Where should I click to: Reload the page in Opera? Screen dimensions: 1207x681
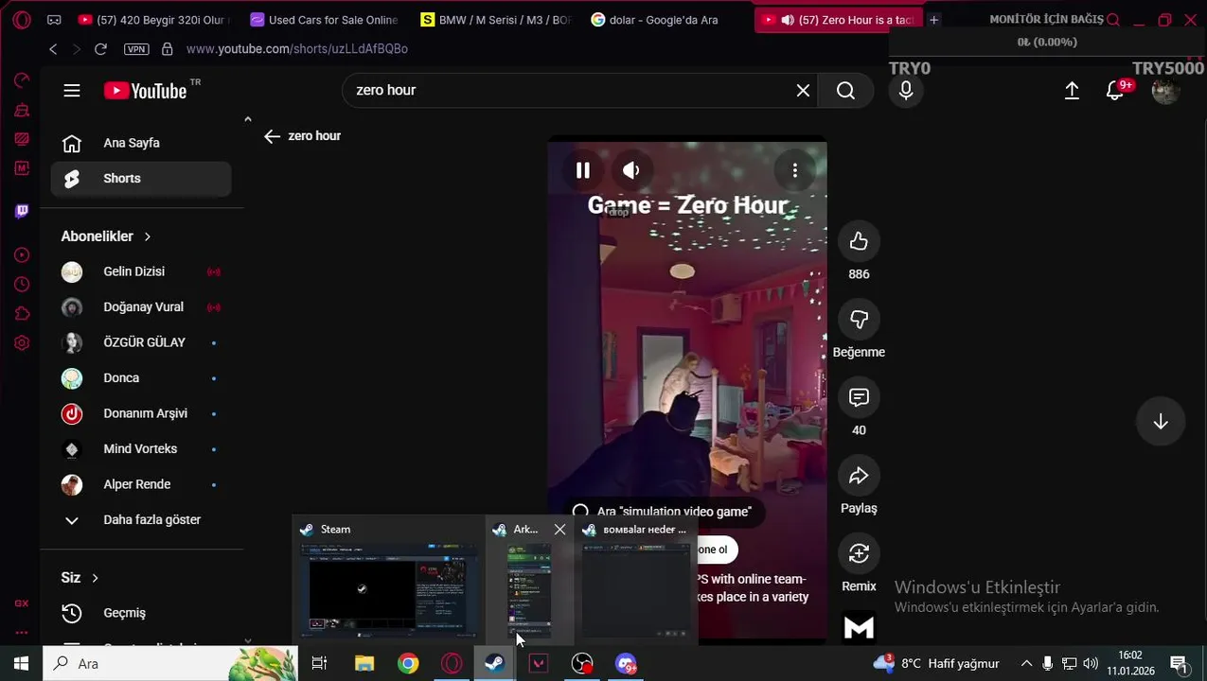click(100, 49)
